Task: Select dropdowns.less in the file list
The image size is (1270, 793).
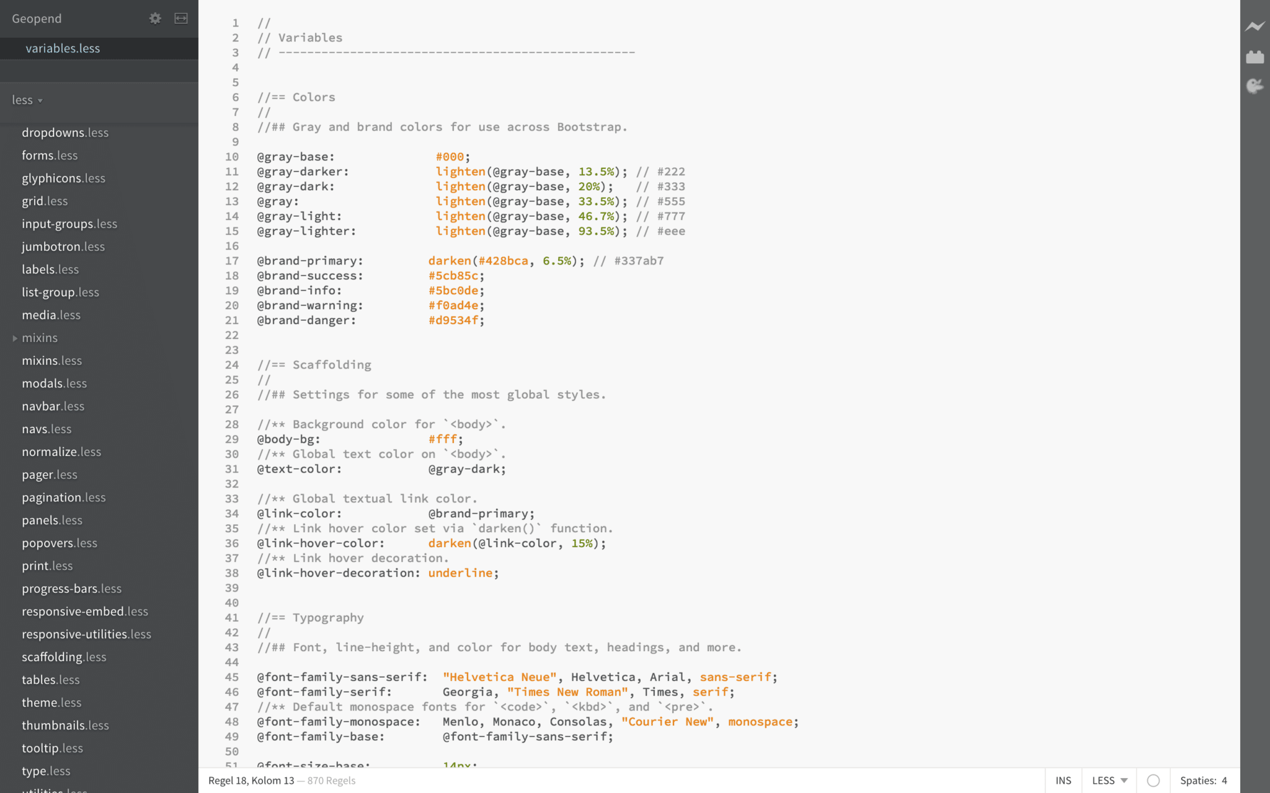Action: pos(65,133)
